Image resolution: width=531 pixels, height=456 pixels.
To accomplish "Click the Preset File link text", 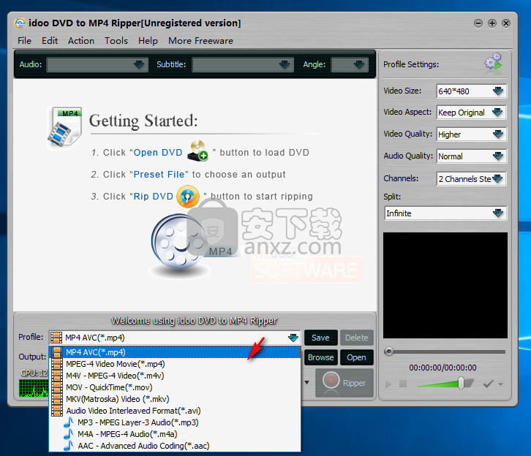I will (x=159, y=175).
